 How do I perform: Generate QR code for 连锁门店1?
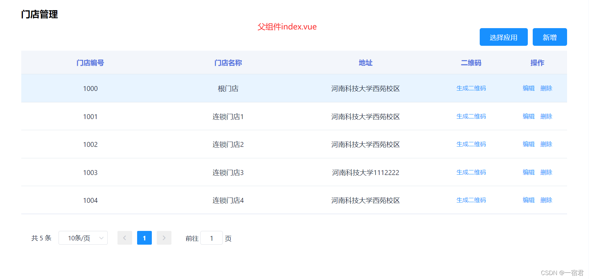pyautogui.click(x=471, y=116)
